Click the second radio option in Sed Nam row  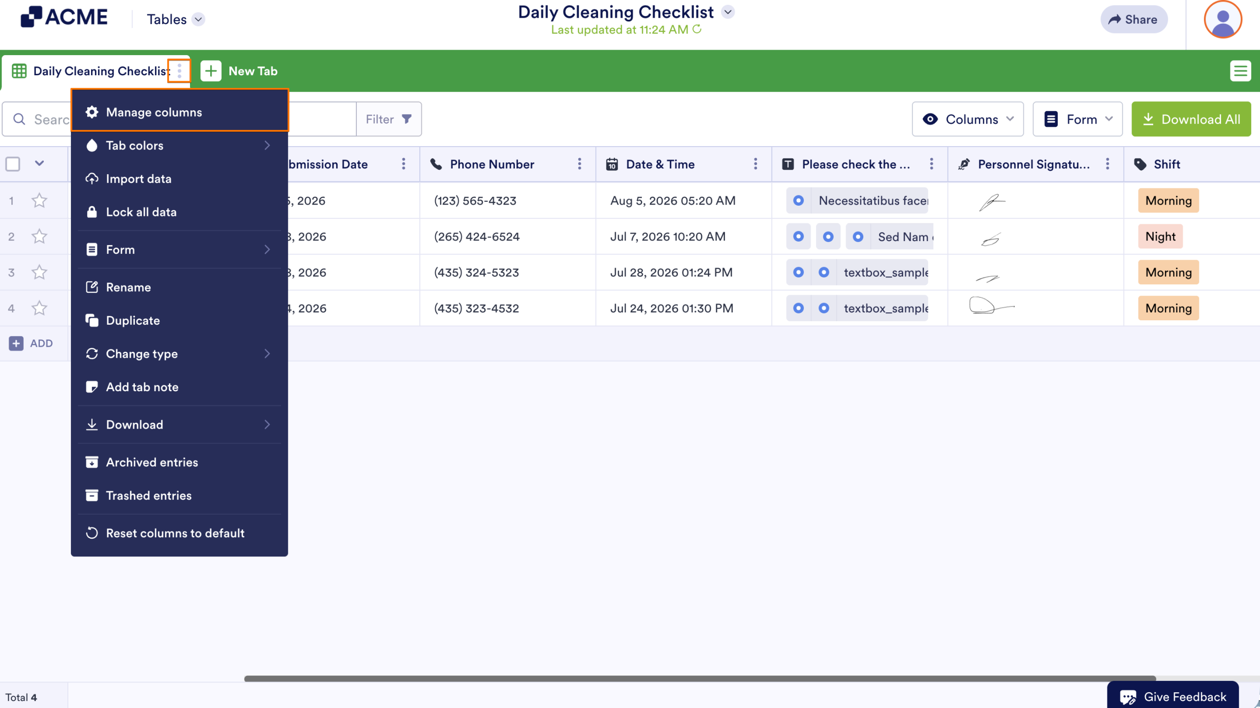pos(828,237)
